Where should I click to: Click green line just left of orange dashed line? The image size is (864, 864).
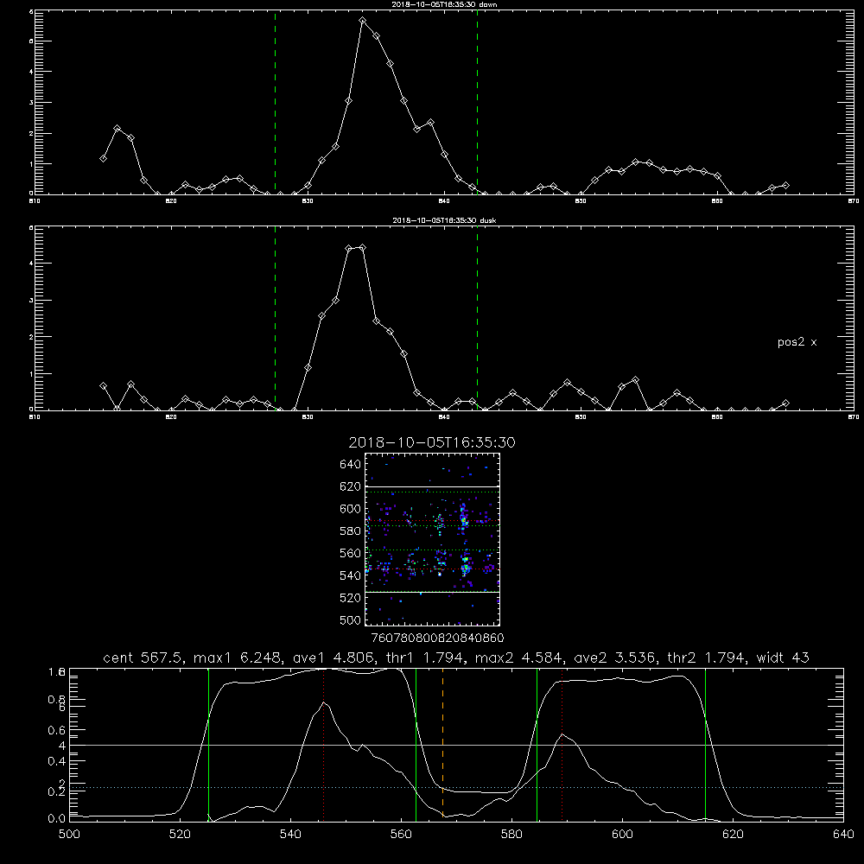416,745
